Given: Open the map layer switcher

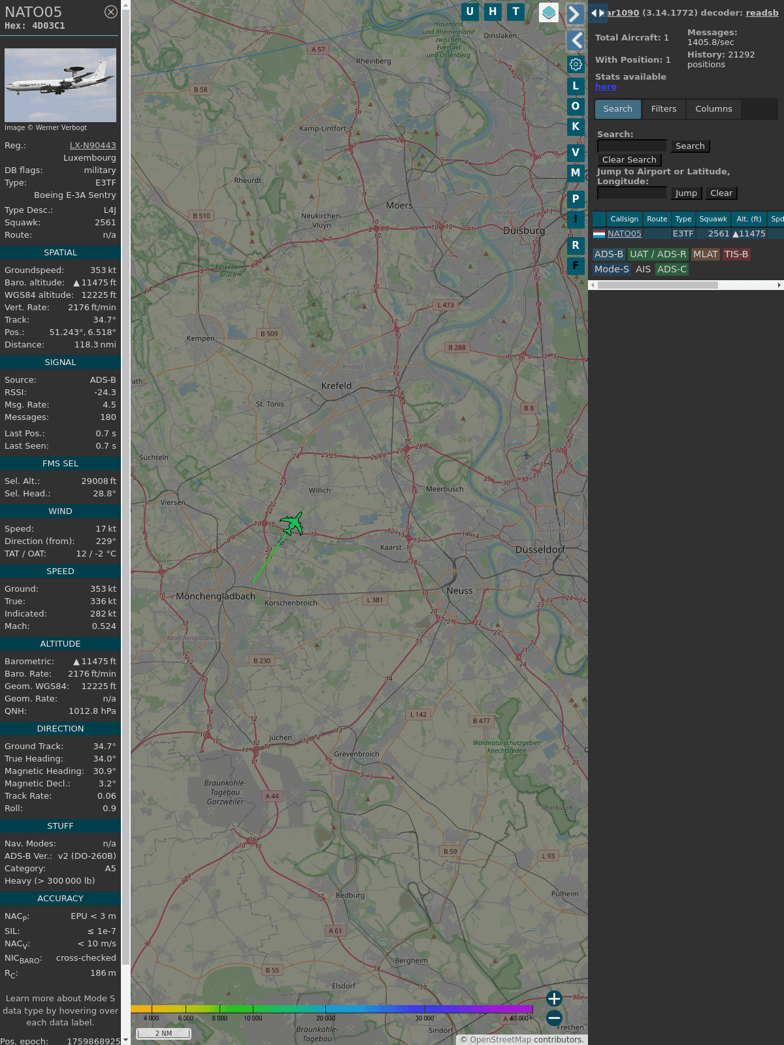Looking at the screenshot, I should pyautogui.click(x=549, y=12).
